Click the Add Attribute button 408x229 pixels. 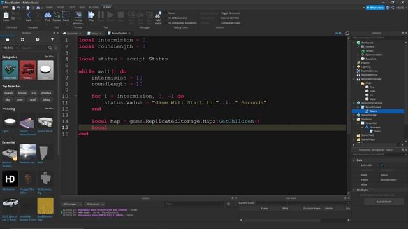click(384, 202)
